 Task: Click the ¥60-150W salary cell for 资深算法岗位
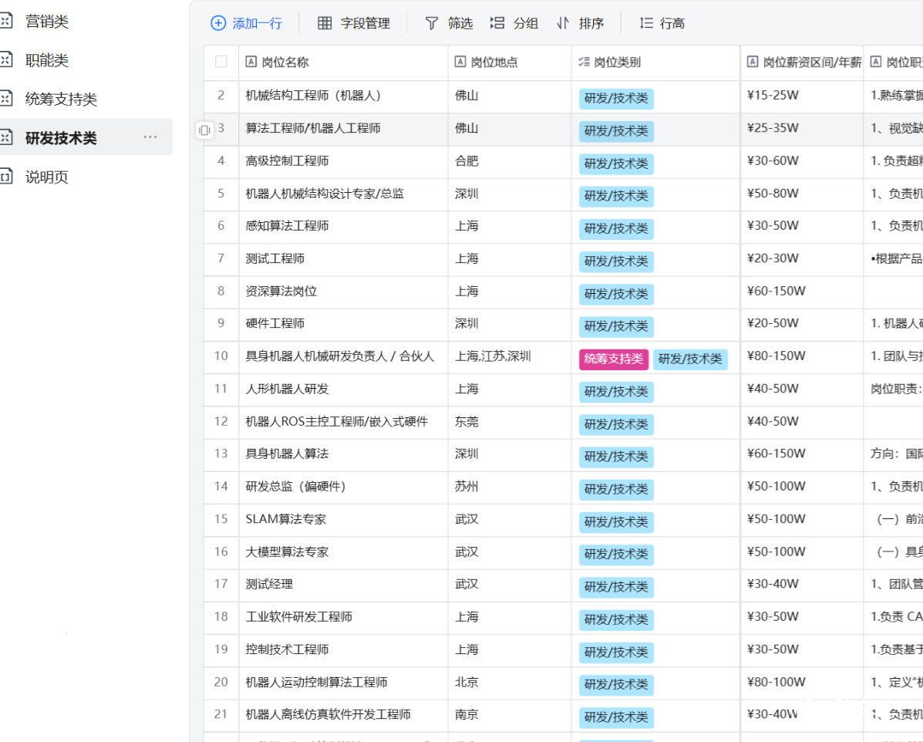pos(776,291)
